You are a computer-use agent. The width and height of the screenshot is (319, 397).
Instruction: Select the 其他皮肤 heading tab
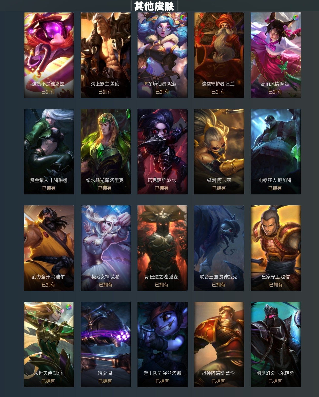click(x=154, y=6)
